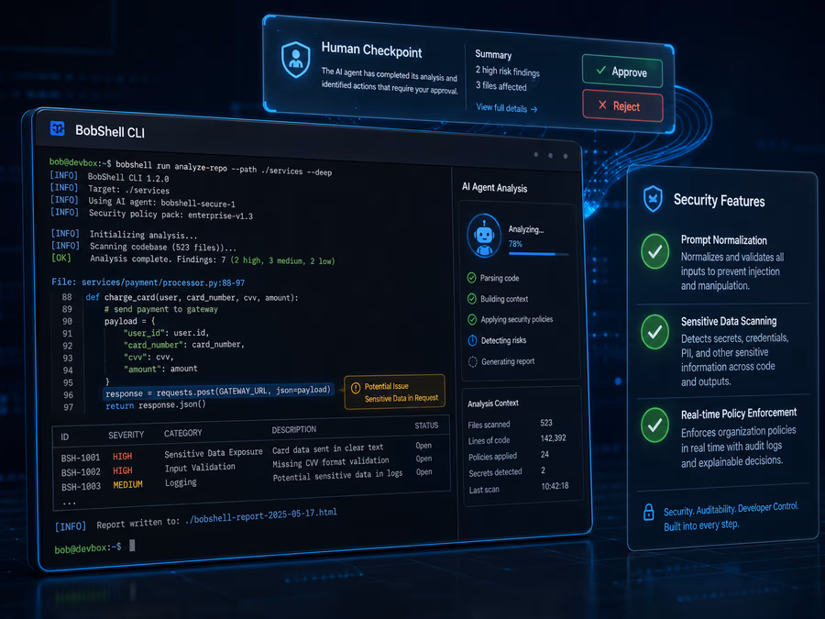Open the services/payment/processor.py:88-97 file link

click(163, 282)
